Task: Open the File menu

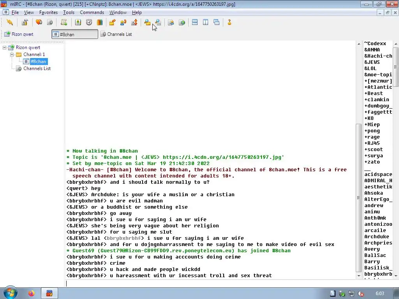Action: tap(15, 12)
